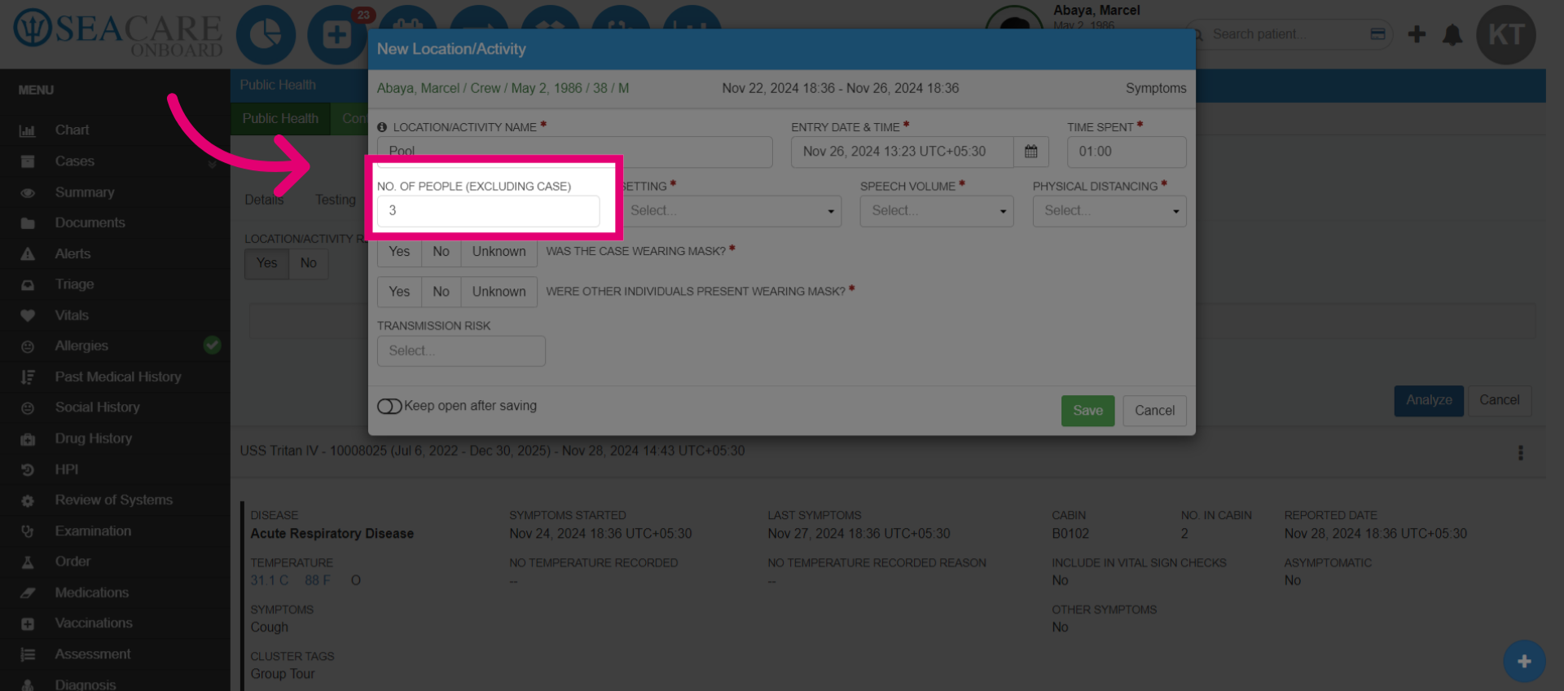
Task: Click Cancel beside the Analyze button
Action: pos(1499,401)
